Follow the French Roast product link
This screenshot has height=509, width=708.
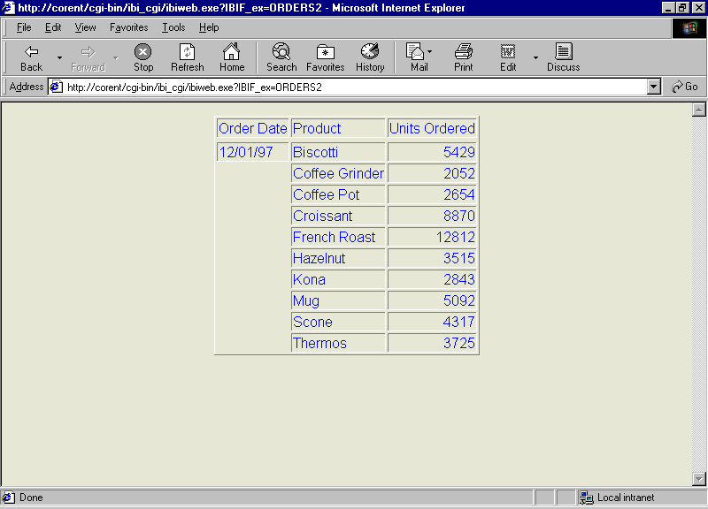[334, 237]
